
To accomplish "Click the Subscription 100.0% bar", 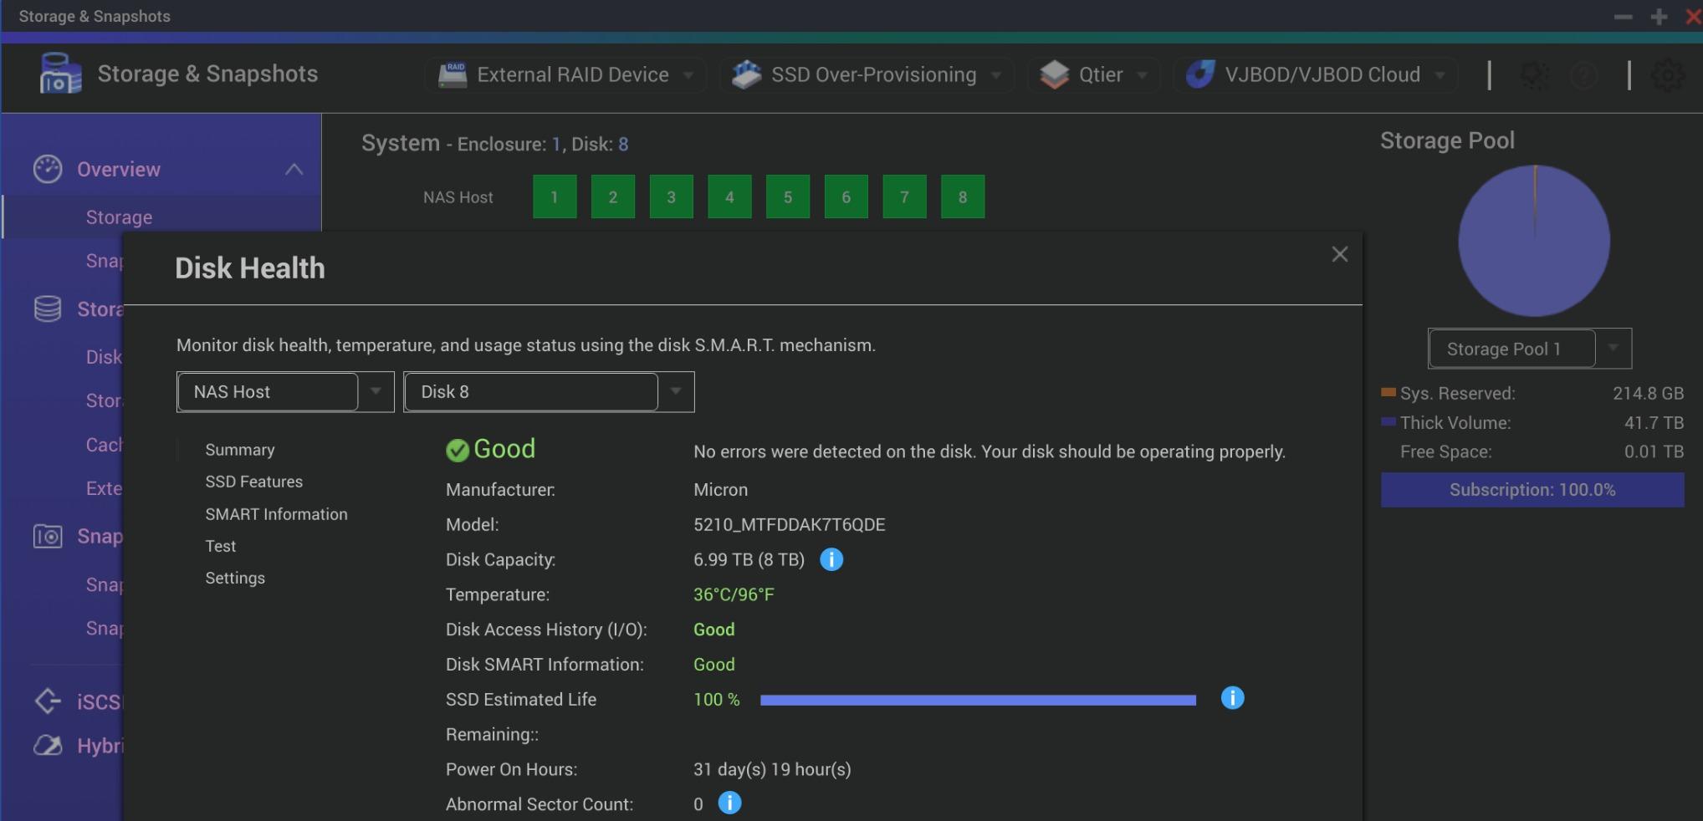I will pos(1532,490).
